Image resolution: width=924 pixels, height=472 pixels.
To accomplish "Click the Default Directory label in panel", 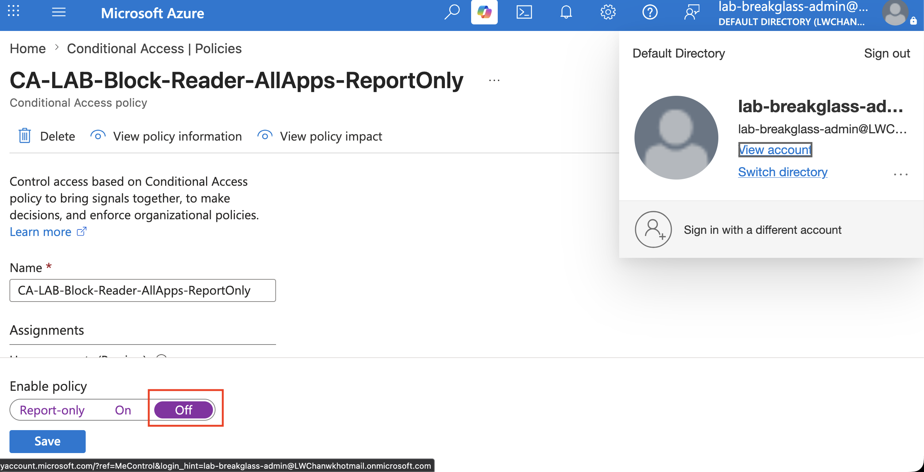I will pyautogui.click(x=679, y=53).
